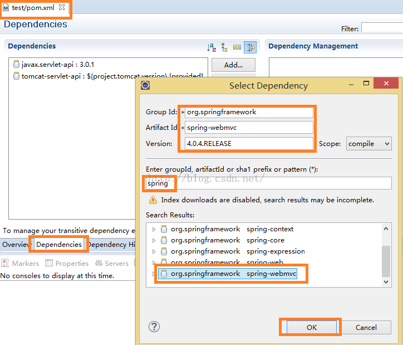Select org.springframework spring-core result

223,240
